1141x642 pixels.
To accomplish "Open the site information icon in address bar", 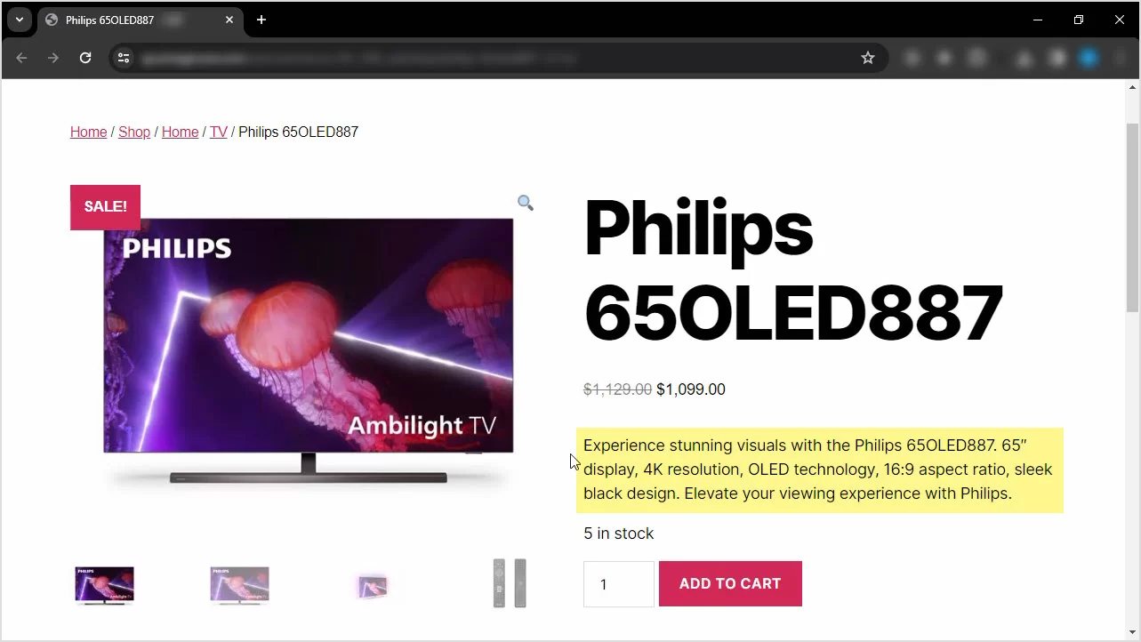I will click(x=124, y=58).
